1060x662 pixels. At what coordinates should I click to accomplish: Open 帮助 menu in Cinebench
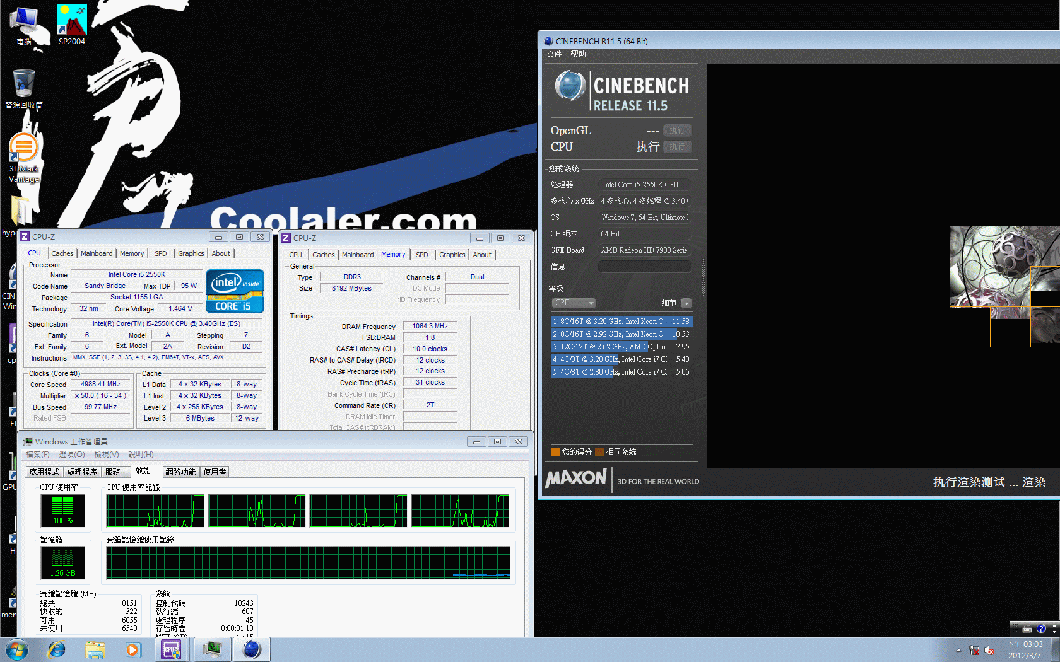point(579,54)
